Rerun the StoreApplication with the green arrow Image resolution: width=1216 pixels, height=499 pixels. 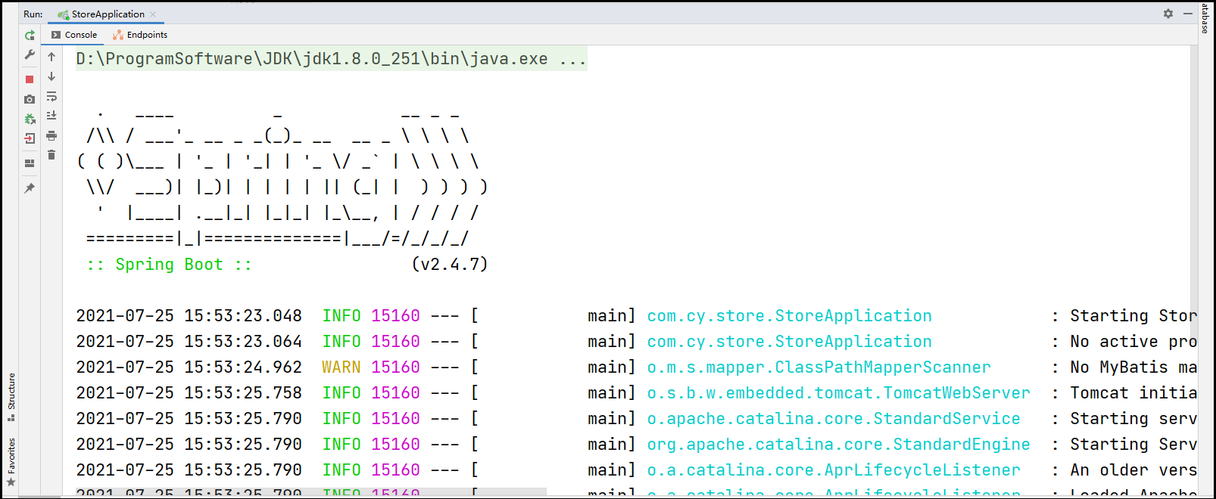coord(30,36)
